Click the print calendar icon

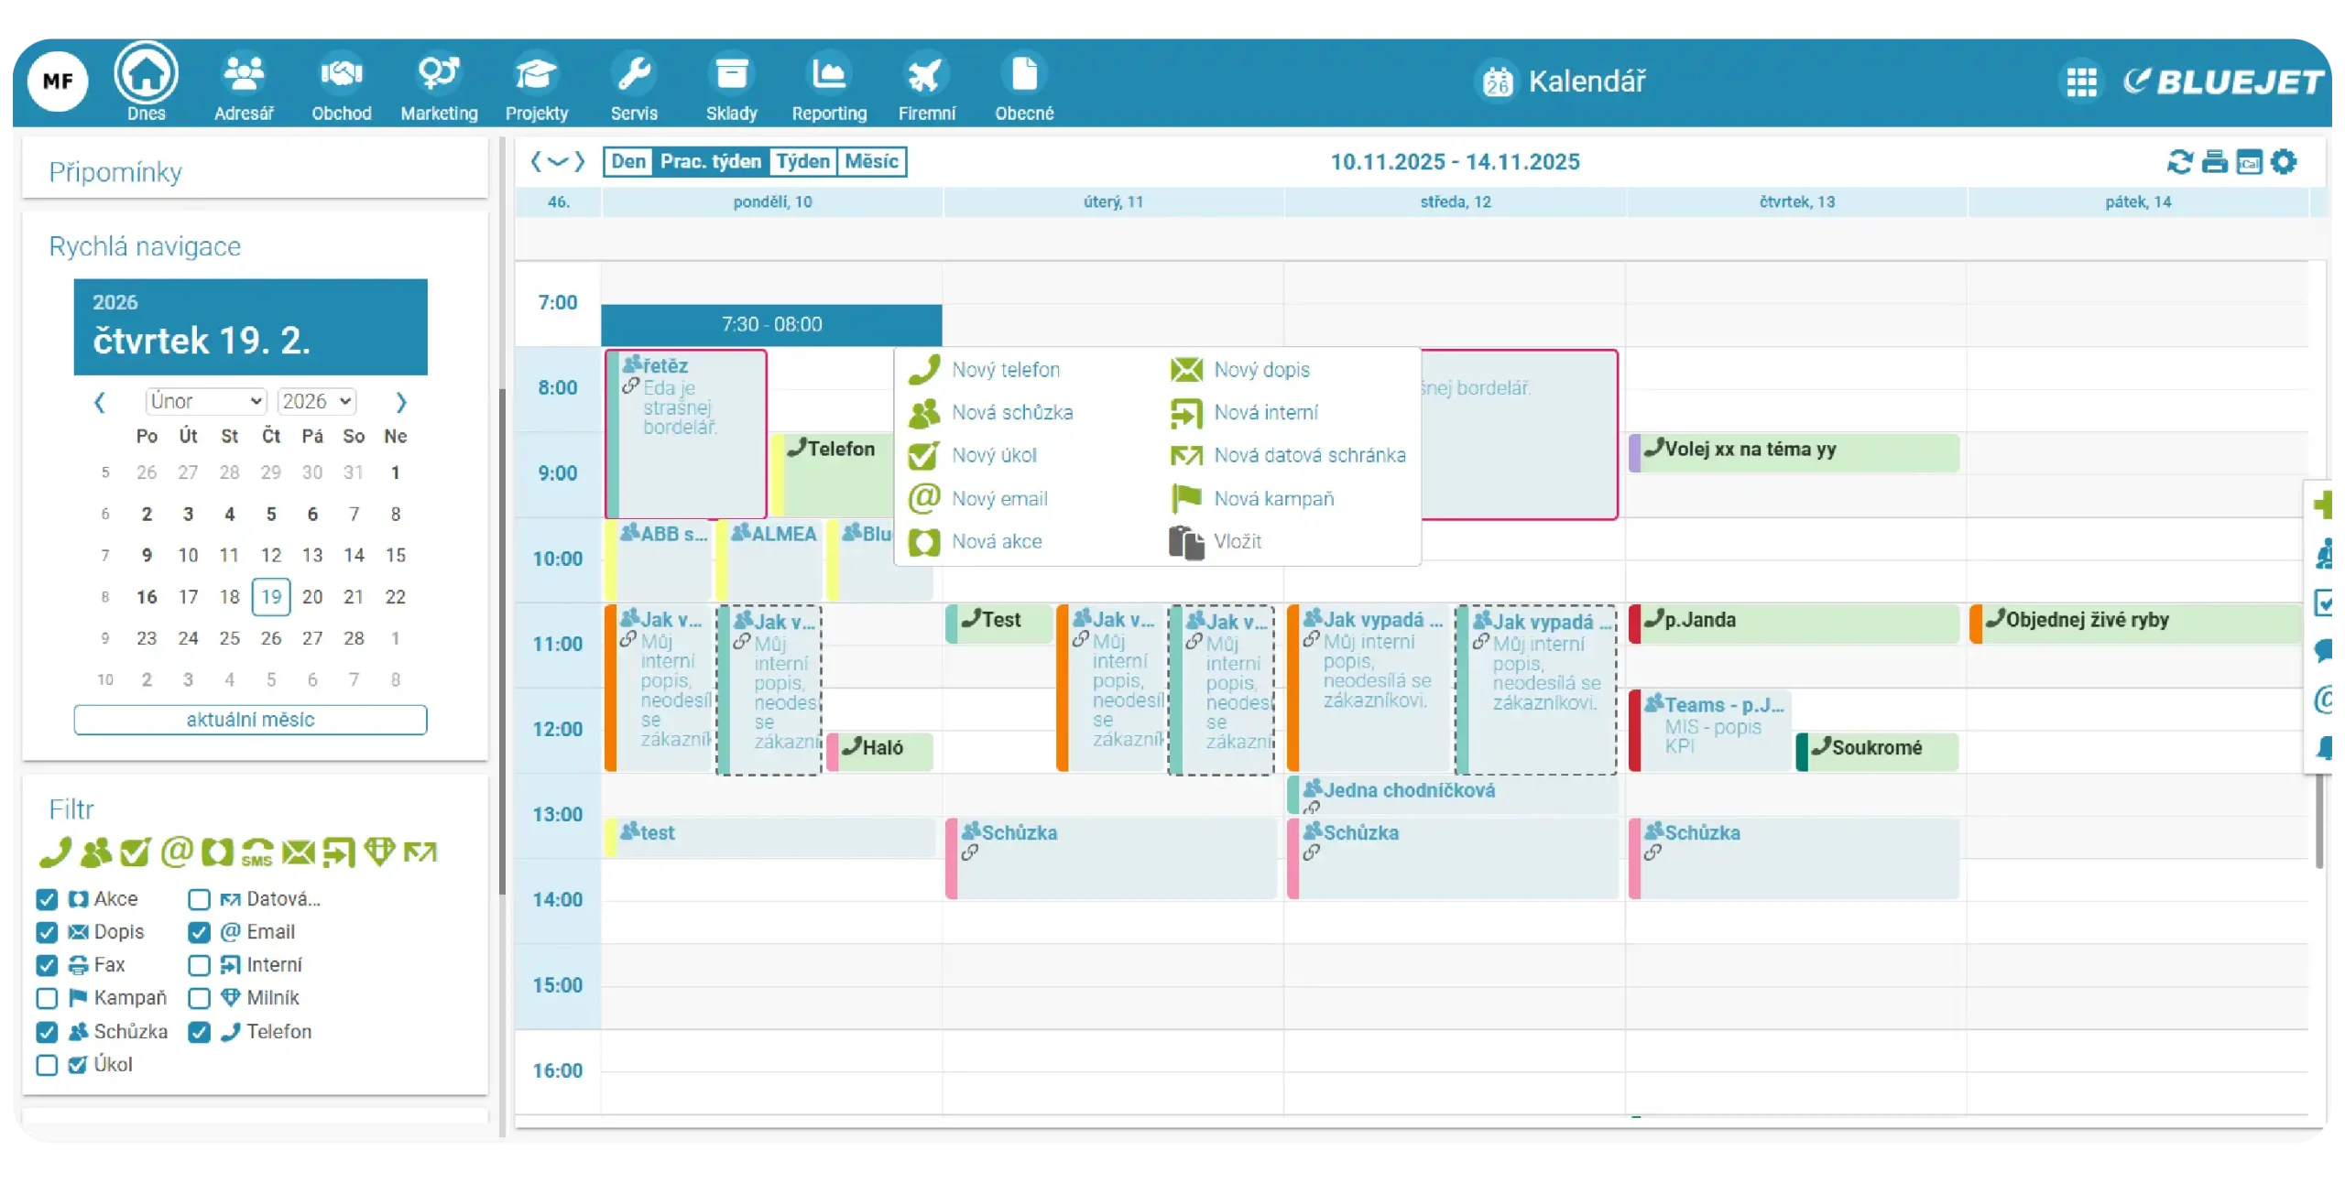pyautogui.click(x=2214, y=162)
